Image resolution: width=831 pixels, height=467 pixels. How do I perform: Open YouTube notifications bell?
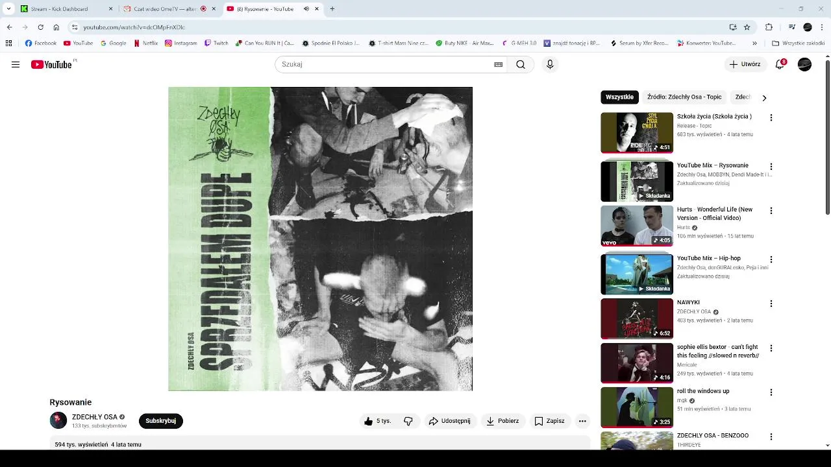pyautogui.click(x=780, y=64)
